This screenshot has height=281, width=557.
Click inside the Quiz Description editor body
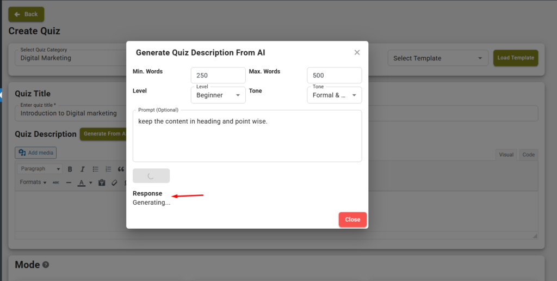tap(276, 212)
